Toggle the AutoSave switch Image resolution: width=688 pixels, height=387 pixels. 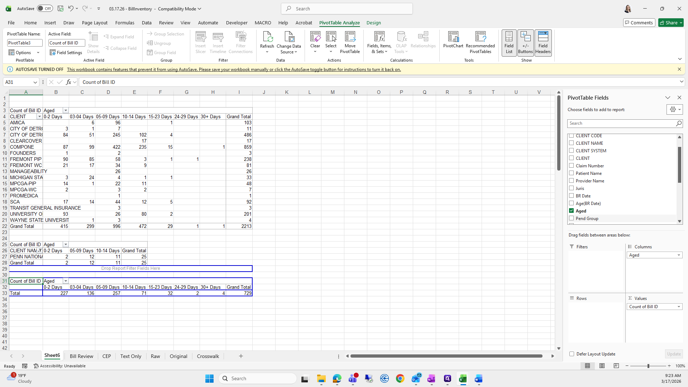[x=45, y=9]
